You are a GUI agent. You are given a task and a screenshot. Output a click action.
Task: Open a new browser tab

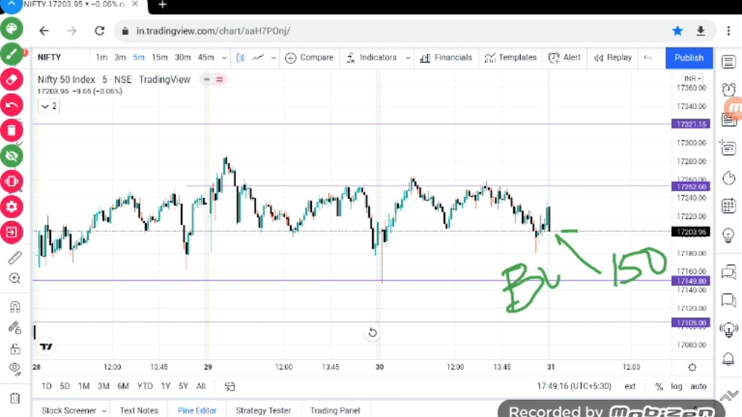pyautogui.click(x=162, y=5)
